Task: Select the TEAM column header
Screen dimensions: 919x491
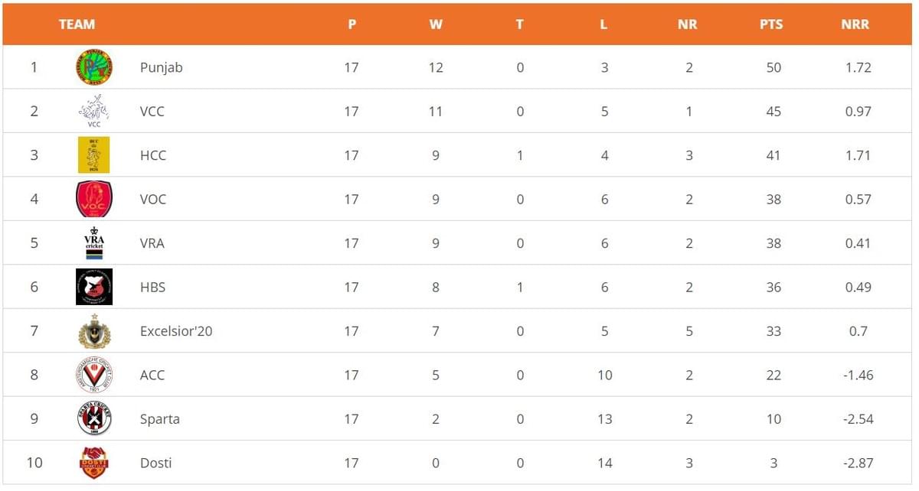Action: point(77,24)
